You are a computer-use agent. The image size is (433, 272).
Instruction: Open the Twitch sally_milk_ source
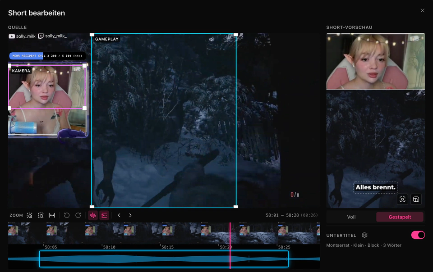click(52, 36)
